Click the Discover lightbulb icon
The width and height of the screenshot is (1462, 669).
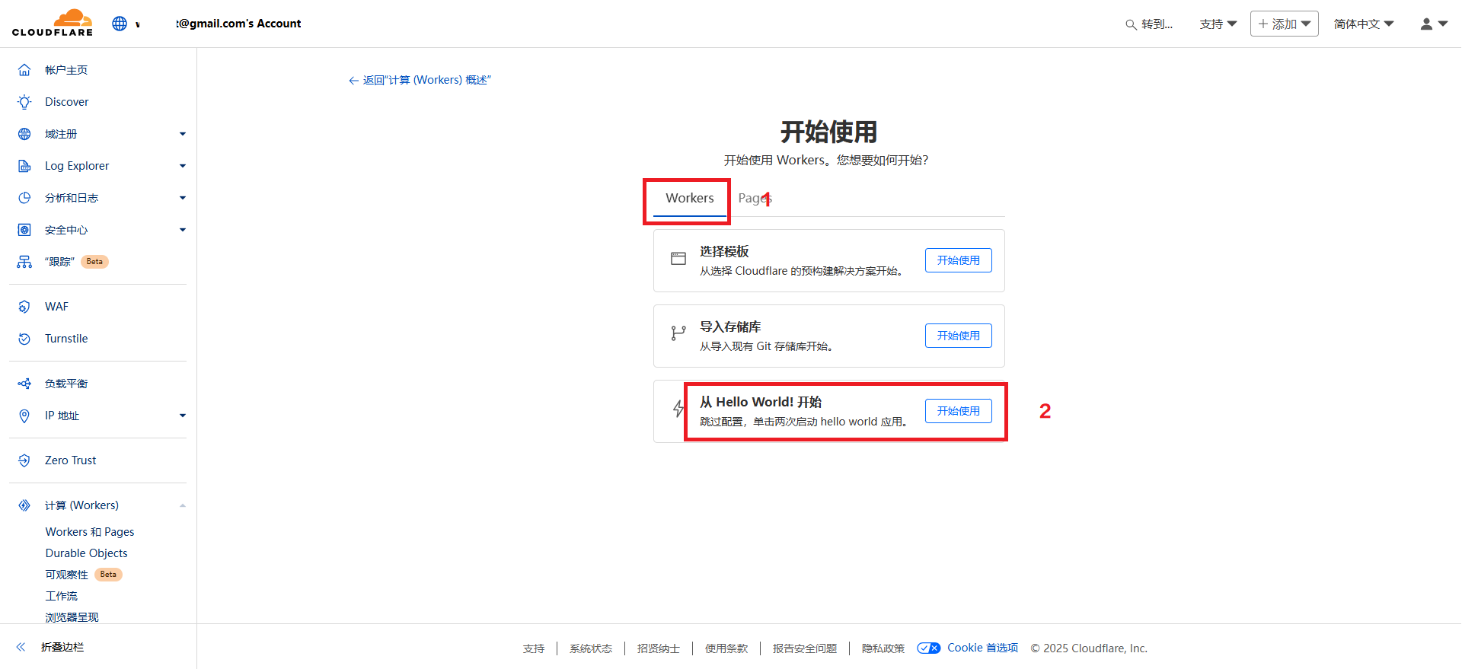(x=24, y=102)
